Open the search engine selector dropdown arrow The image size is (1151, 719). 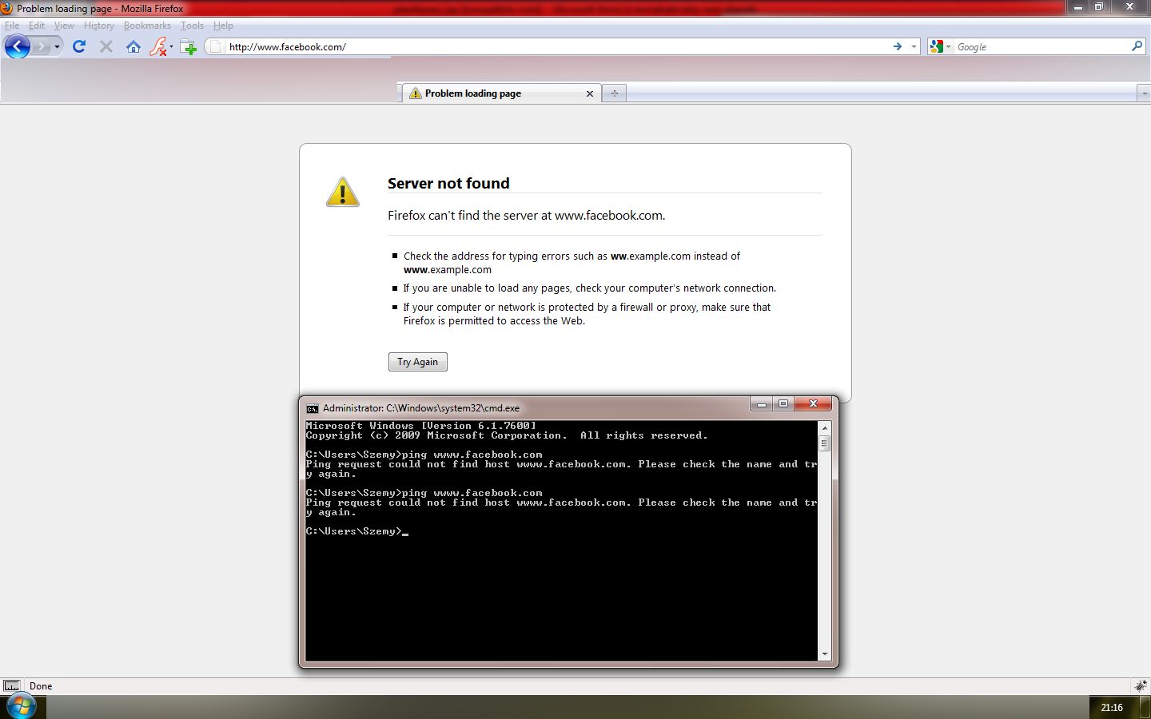click(x=949, y=46)
